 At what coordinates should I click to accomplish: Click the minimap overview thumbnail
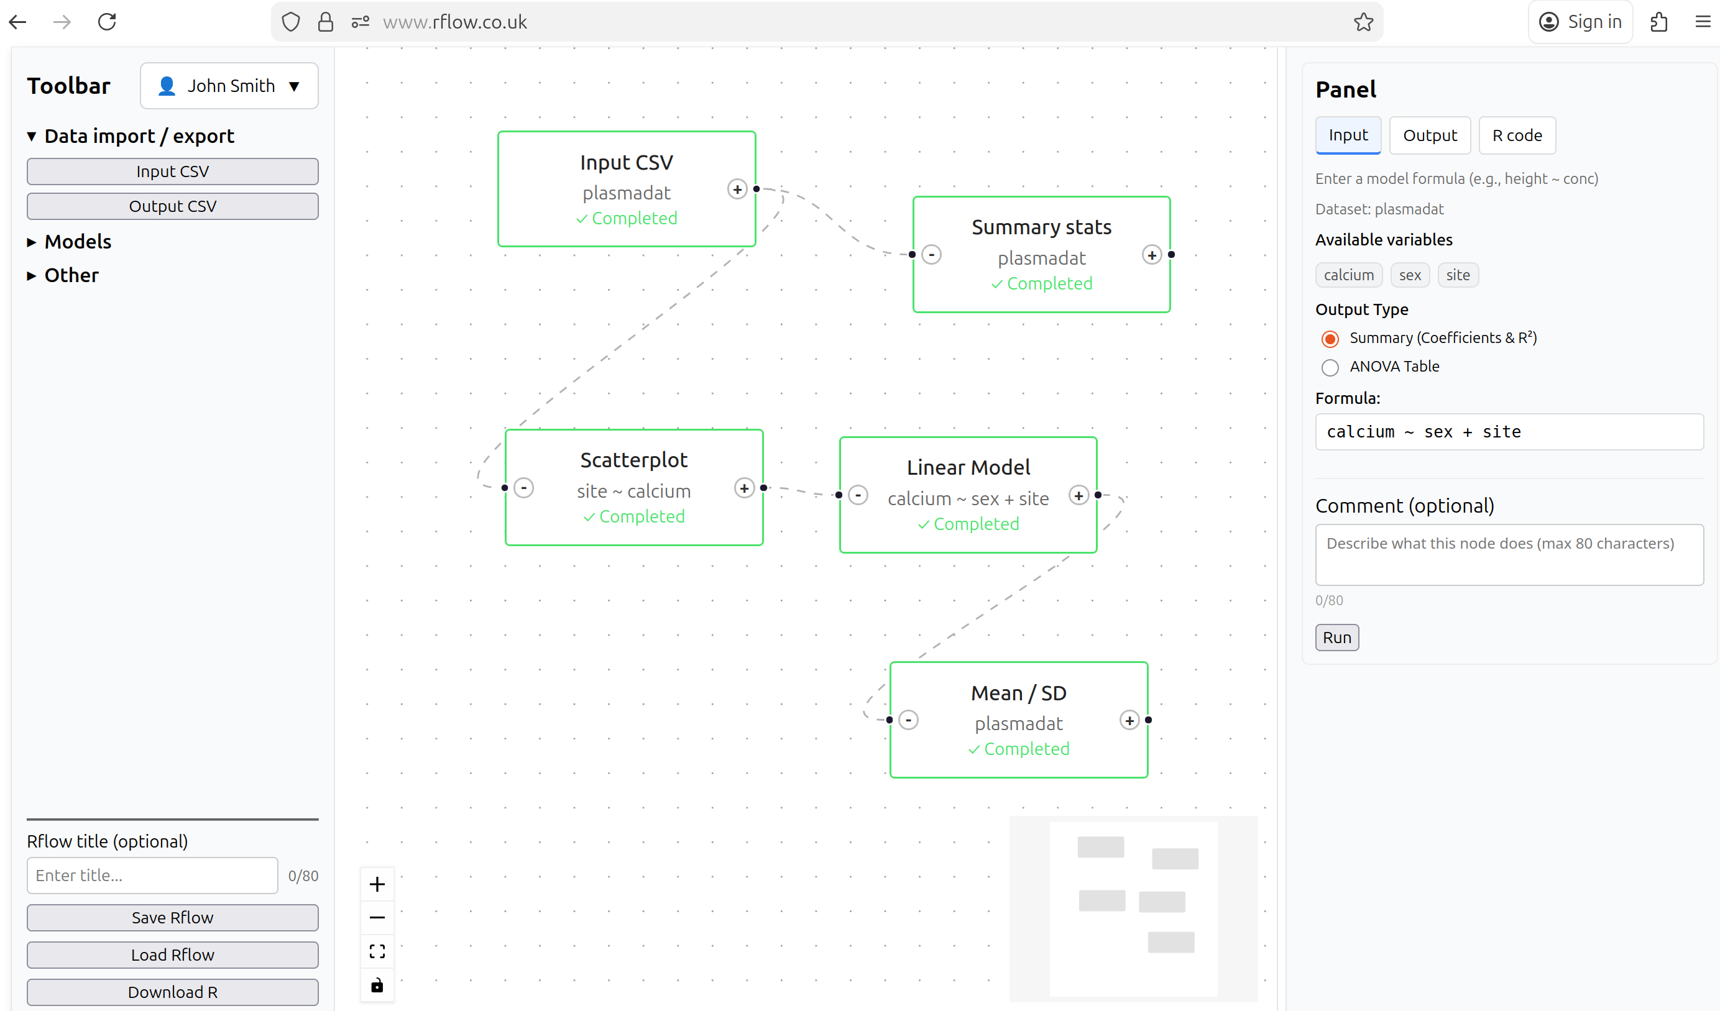tap(1133, 908)
